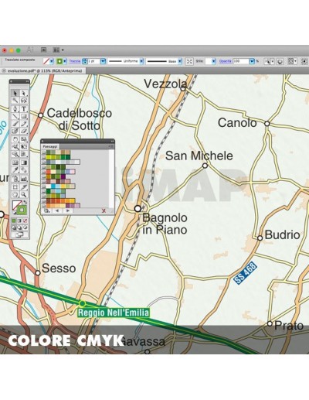
Task: Select the Gradient tool
Action: coord(24,162)
